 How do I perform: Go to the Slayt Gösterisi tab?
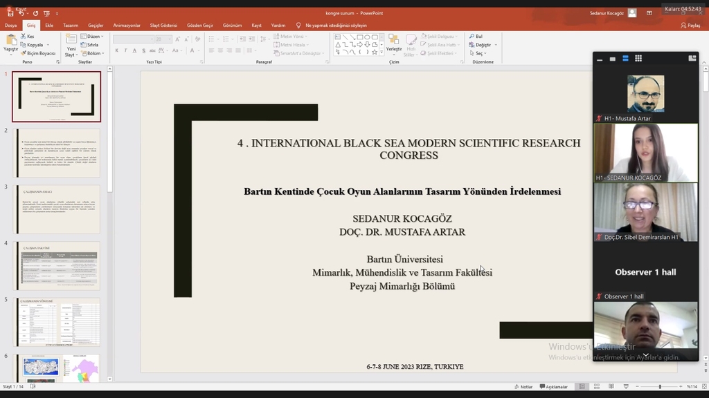[x=163, y=26]
